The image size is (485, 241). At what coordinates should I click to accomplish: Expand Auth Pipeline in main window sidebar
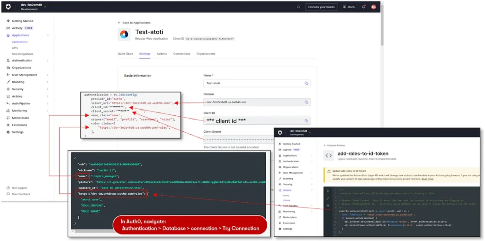[48, 103]
